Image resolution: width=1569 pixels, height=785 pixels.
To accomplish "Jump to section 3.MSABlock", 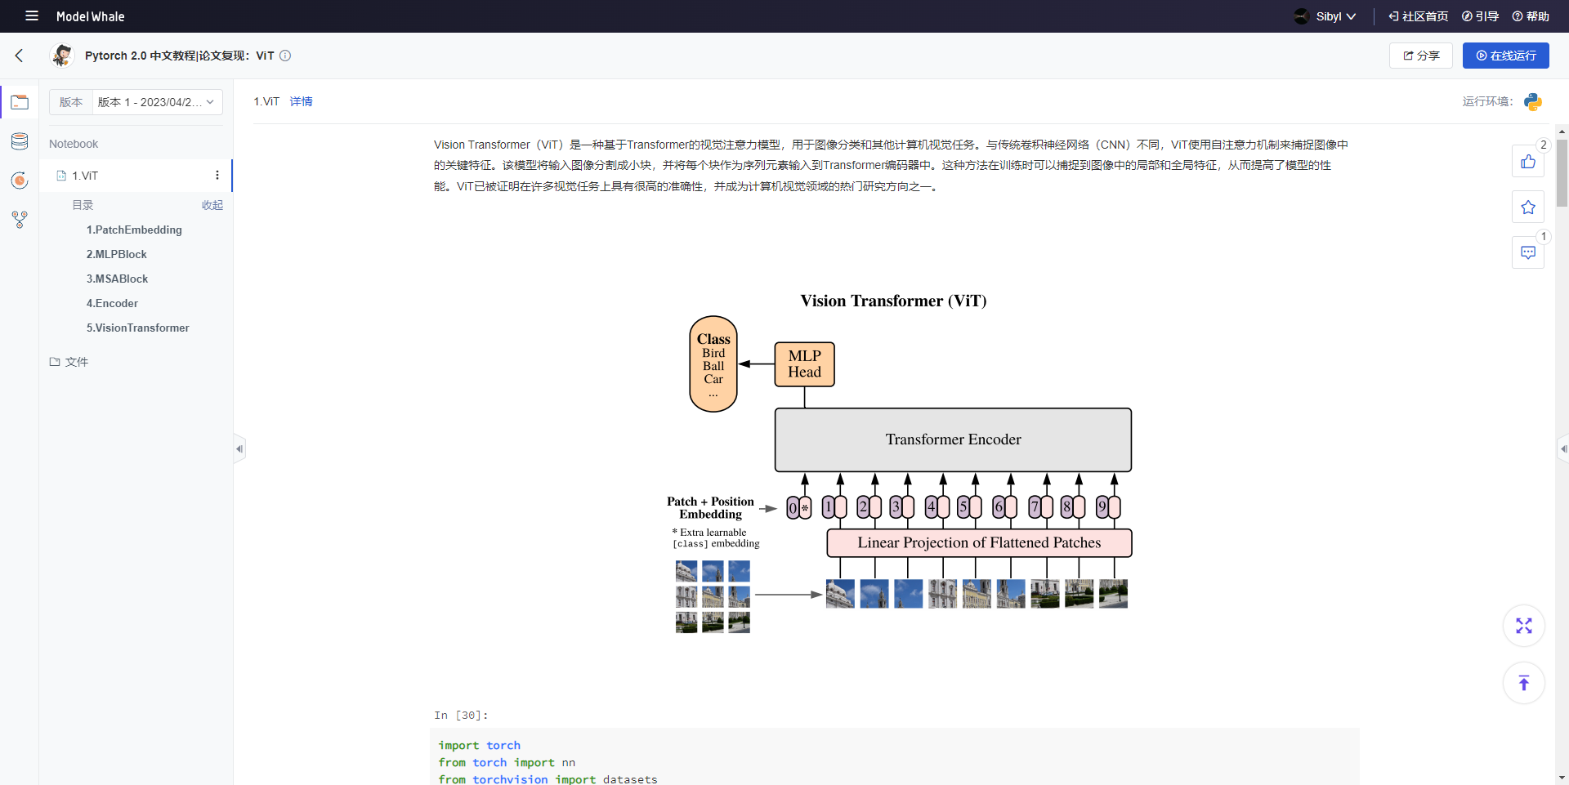I will pos(117,279).
